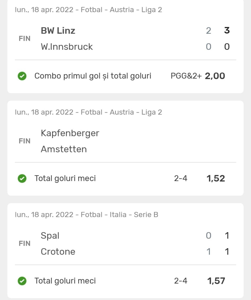Viewport: 251px width, 300px height.
Task: Click the BW Linz final score of 3
Action: (227, 31)
